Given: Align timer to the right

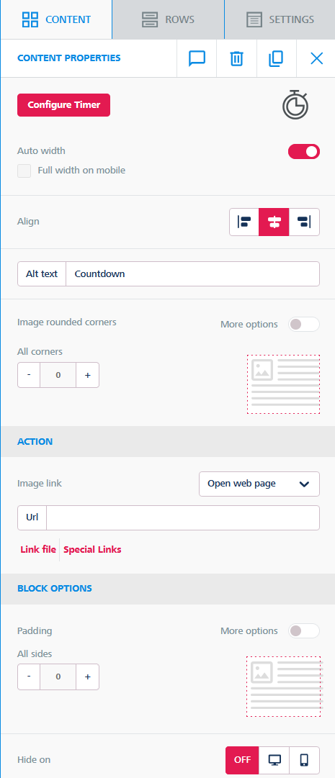Looking at the screenshot, I should [x=304, y=222].
